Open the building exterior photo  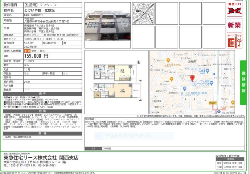click(x=108, y=25)
